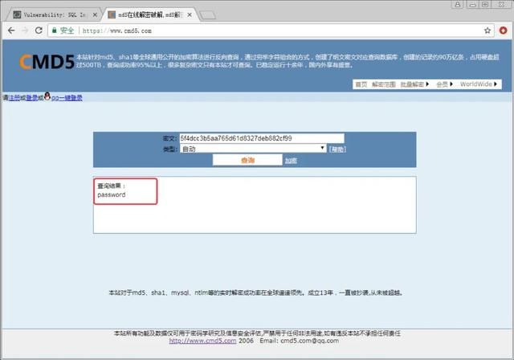Click the browser back arrow
514x360 pixels.
[11, 31]
